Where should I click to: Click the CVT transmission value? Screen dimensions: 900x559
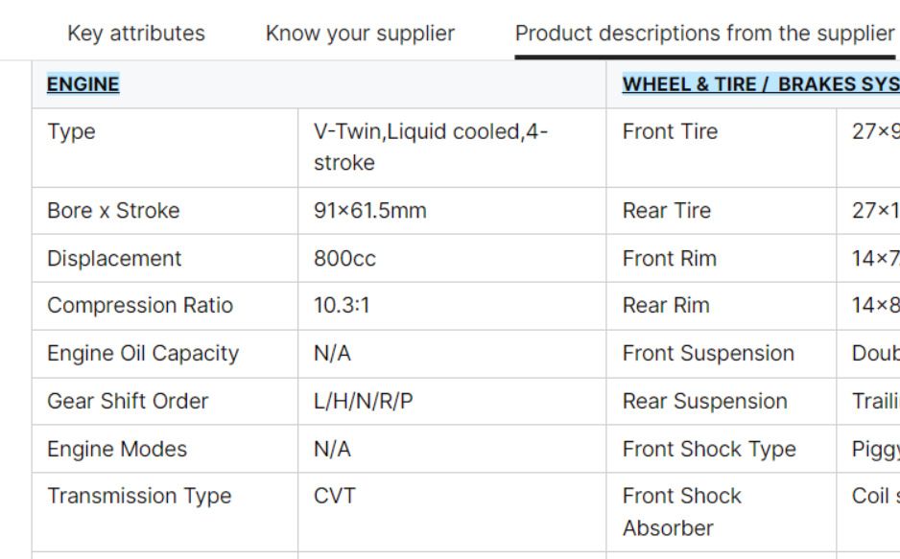(335, 496)
